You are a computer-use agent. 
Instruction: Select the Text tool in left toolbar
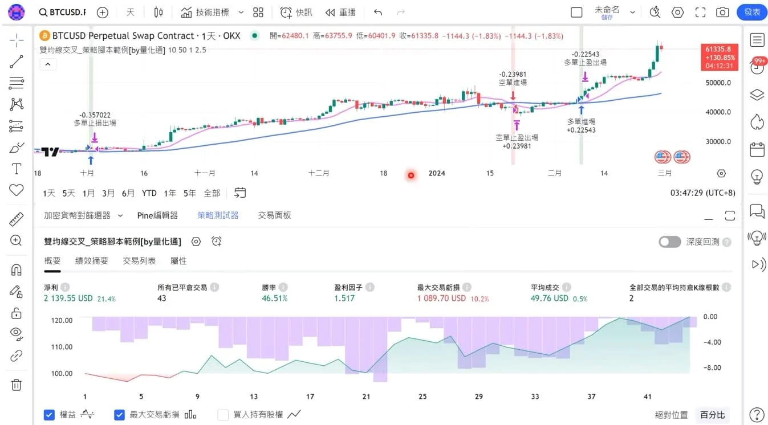pyautogui.click(x=17, y=169)
